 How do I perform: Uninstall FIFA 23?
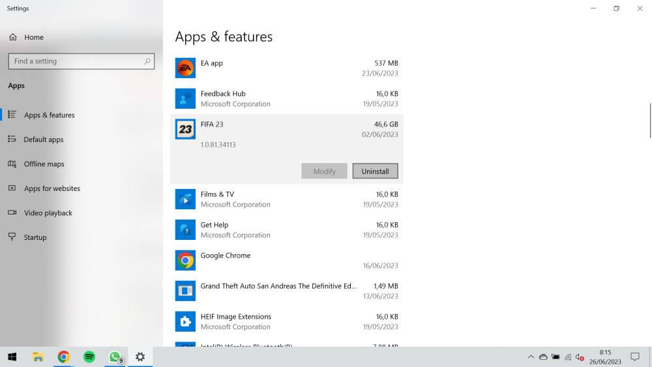[x=375, y=171]
